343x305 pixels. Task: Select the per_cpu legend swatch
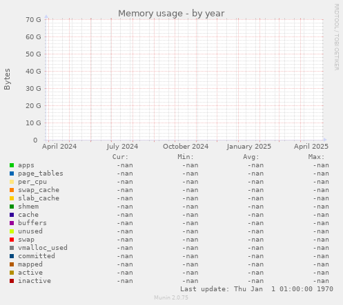(12, 182)
